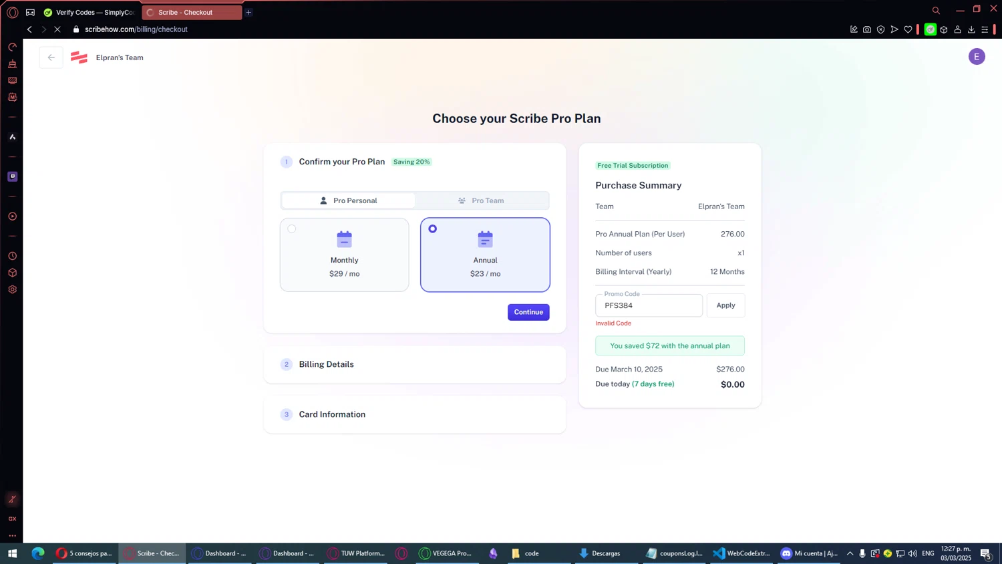
Task: Open Microsoft Edge from the taskbar
Action: pos(38,553)
